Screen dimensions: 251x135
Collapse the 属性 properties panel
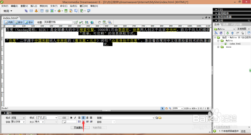click(x=5, y=113)
